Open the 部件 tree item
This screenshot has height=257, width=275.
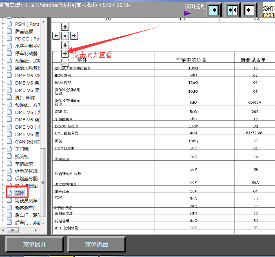[19, 193]
